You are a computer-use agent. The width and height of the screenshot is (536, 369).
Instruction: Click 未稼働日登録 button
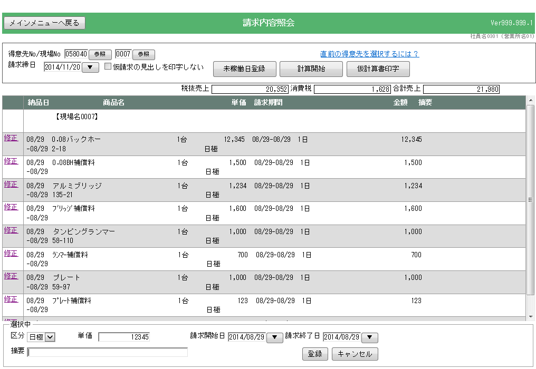pyautogui.click(x=244, y=69)
